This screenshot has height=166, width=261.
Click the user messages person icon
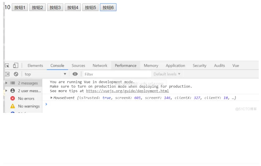tap(13, 91)
